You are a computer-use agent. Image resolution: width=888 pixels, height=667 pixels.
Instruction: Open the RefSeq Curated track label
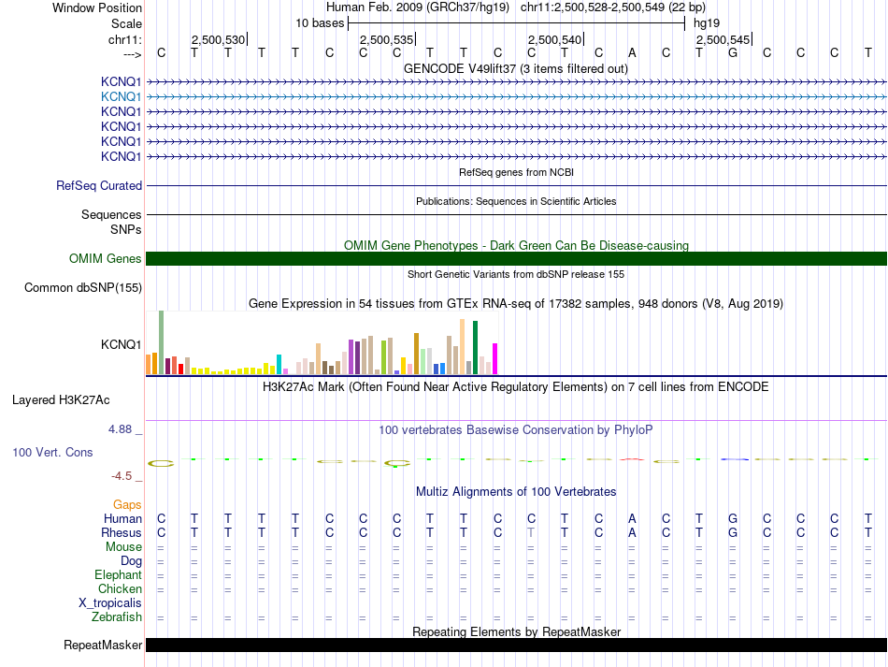tap(99, 186)
